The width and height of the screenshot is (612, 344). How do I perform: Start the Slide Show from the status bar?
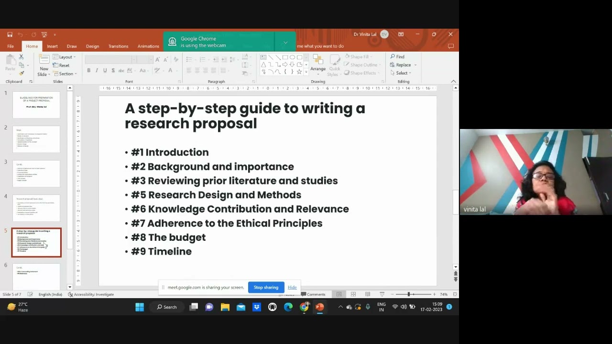(382, 294)
